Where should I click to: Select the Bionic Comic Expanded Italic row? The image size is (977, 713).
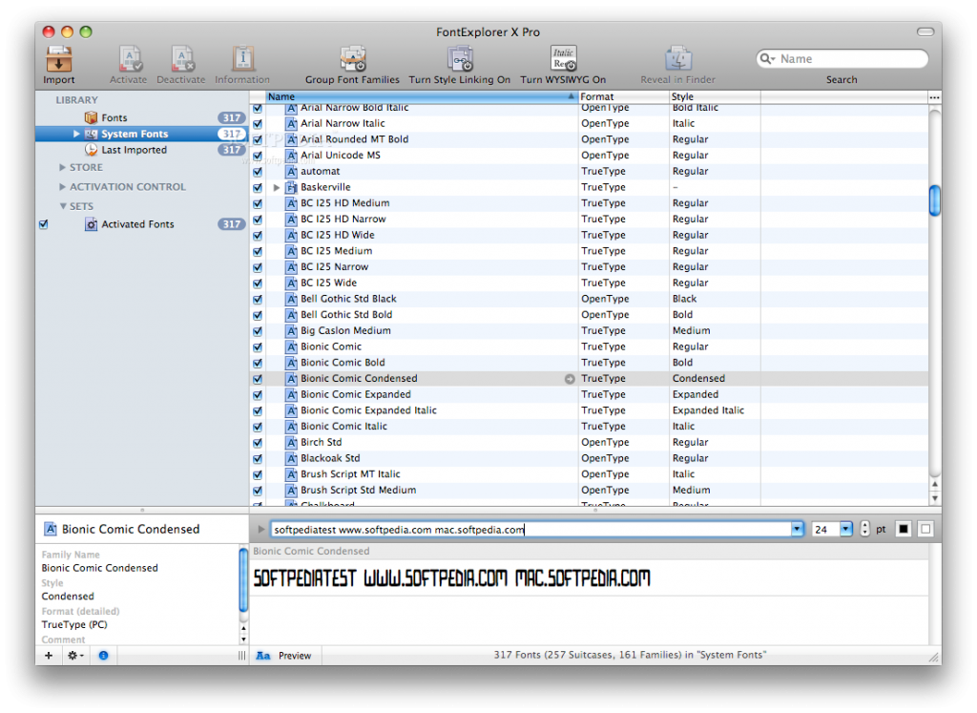(589, 410)
